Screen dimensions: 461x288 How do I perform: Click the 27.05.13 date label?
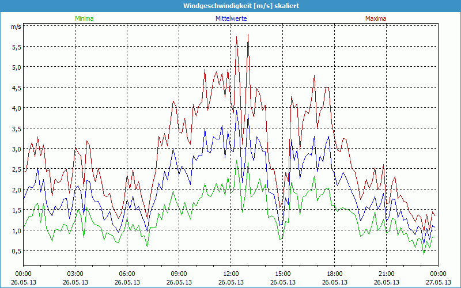[x=438, y=282]
